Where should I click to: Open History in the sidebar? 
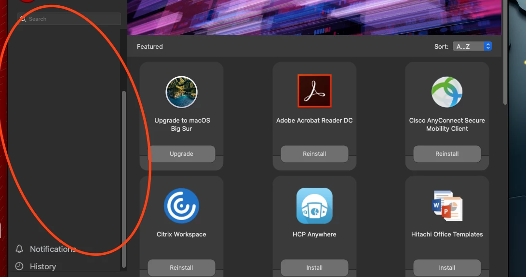36,266
